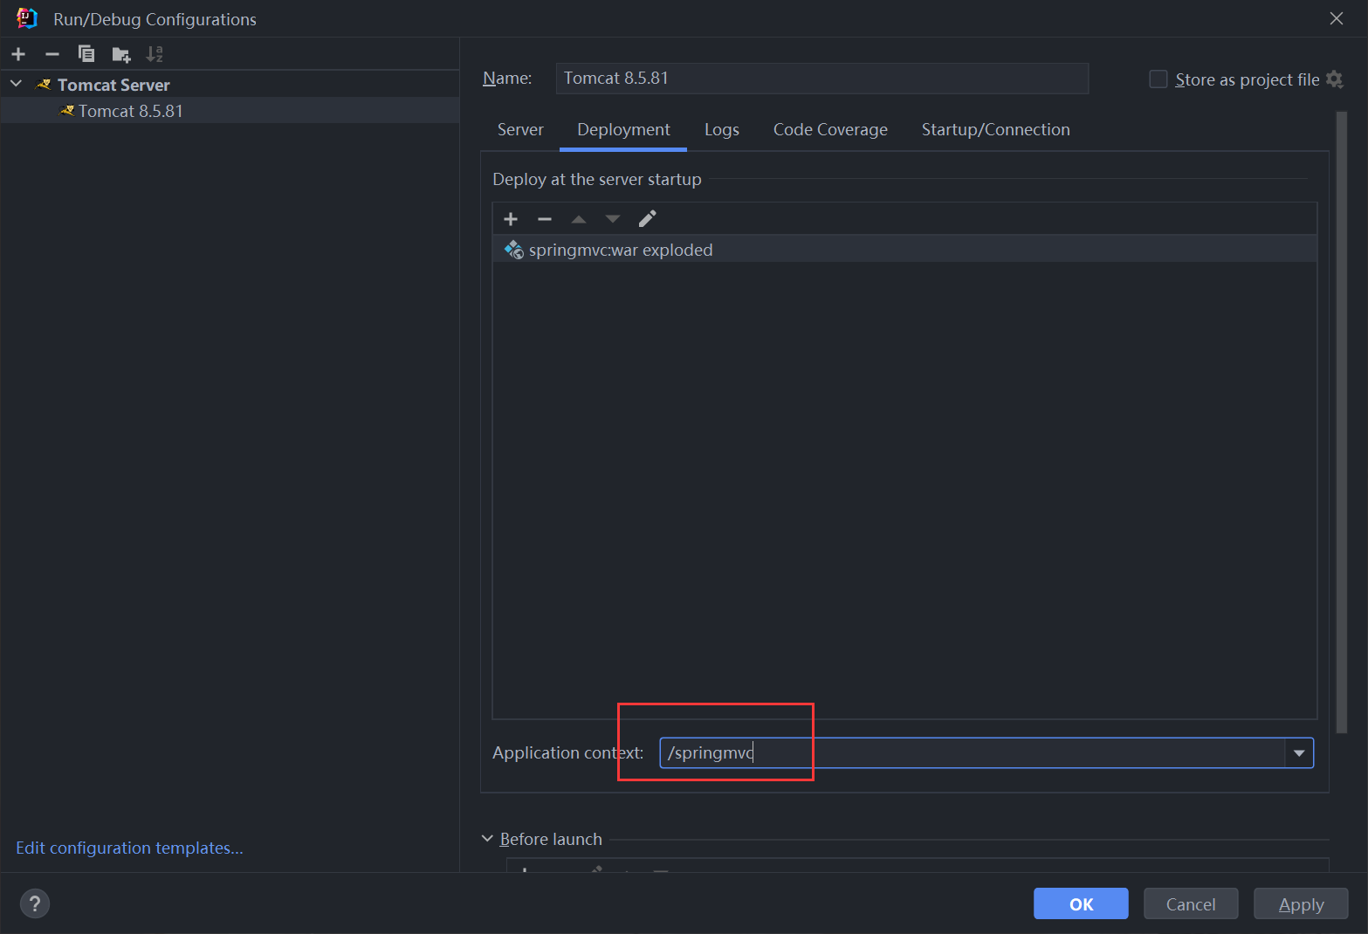Select springmvc:war exploded artifact row

click(x=904, y=250)
